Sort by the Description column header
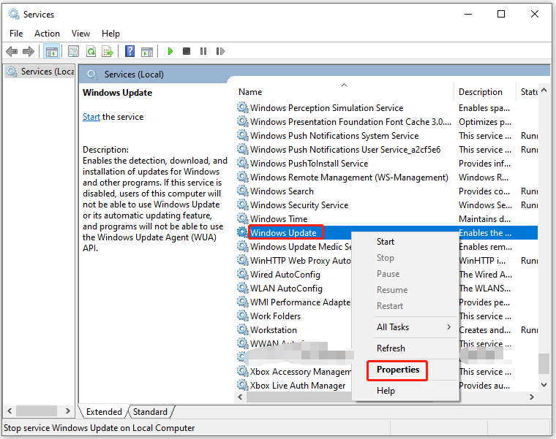 pos(484,92)
